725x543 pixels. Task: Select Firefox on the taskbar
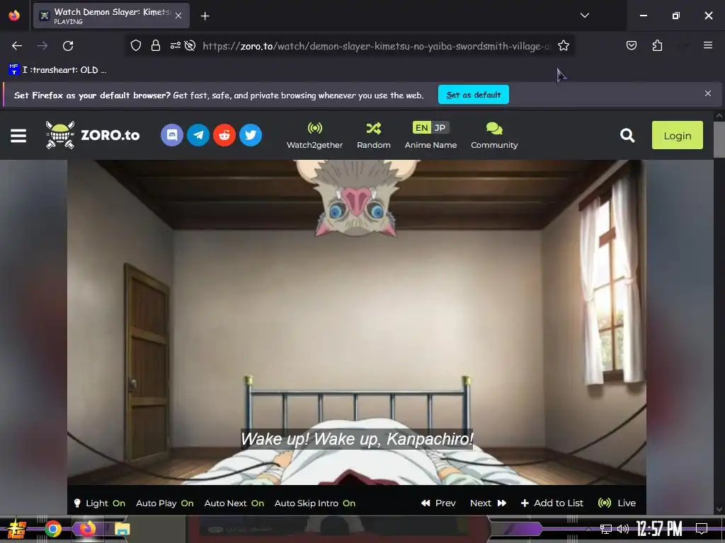[87, 529]
